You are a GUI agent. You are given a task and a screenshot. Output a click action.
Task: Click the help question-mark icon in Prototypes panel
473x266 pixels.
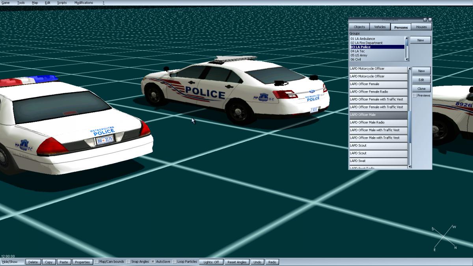pyautogui.click(x=425, y=19)
